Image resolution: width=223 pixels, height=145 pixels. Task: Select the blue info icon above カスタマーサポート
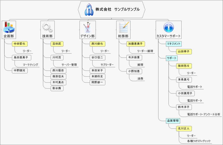pyautogui.click(x=168, y=27)
